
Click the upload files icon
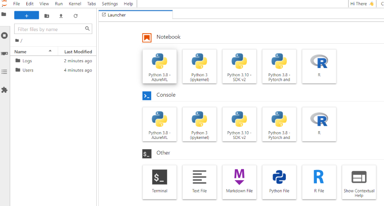pos(61,16)
